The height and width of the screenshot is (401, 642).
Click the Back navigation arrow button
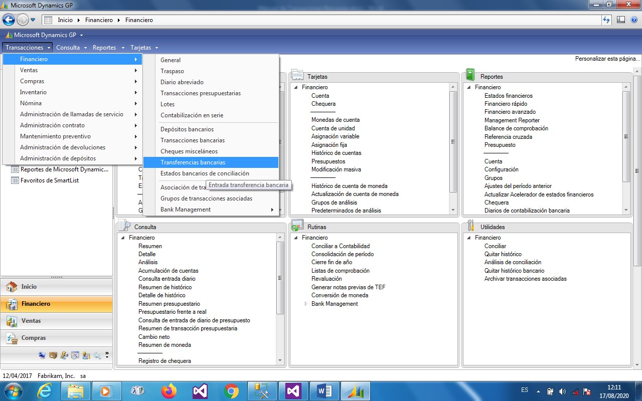pyautogui.click(x=9, y=20)
